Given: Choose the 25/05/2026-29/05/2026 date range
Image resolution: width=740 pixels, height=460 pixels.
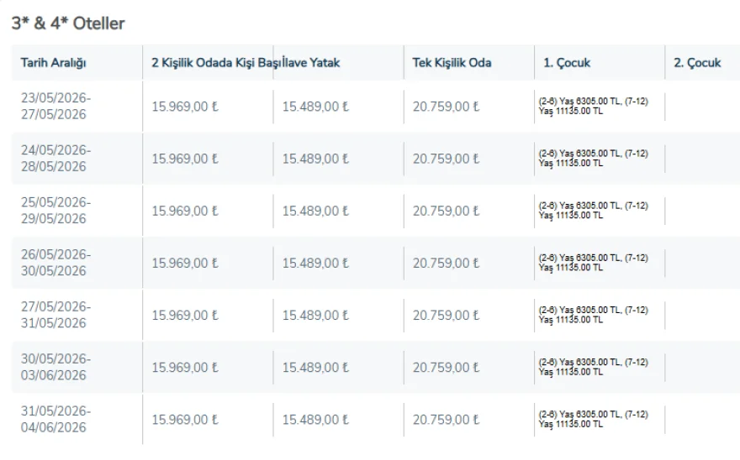Looking at the screenshot, I should pyautogui.click(x=56, y=210).
